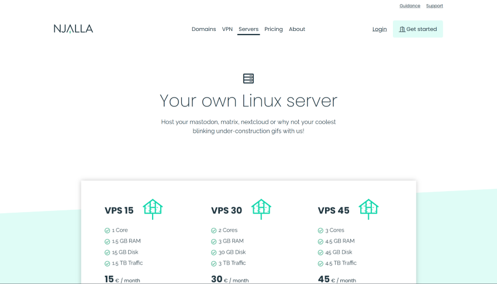Click the checkmark beside 1.5 TB Traffic
Viewport: 497px width, 284px height.
(107, 264)
